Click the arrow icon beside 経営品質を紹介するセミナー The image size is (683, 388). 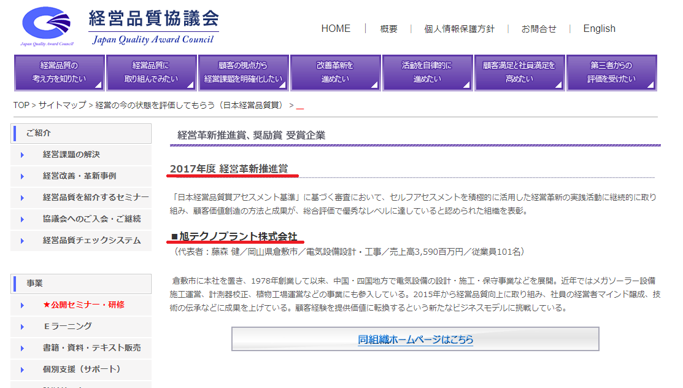coord(22,198)
